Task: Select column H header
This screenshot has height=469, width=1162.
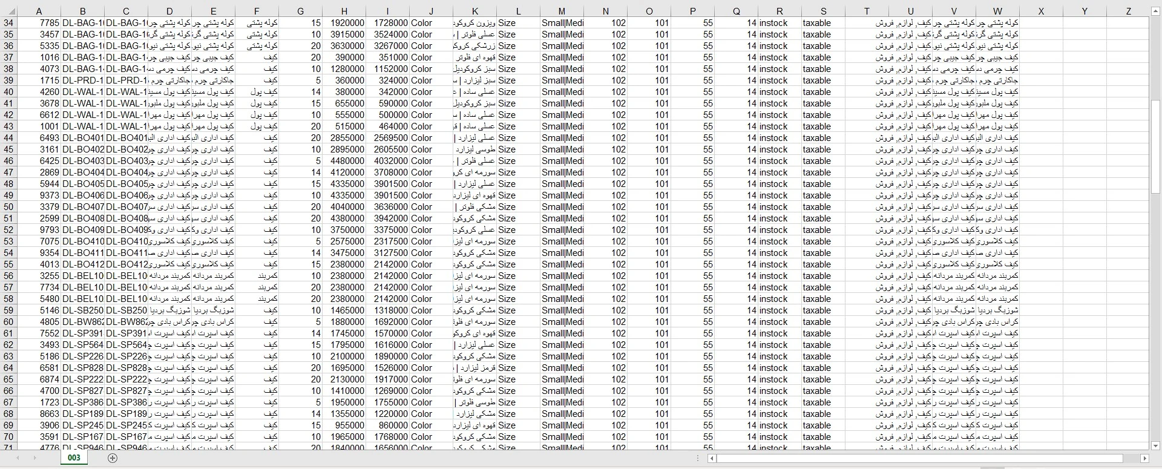Action: click(344, 11)
